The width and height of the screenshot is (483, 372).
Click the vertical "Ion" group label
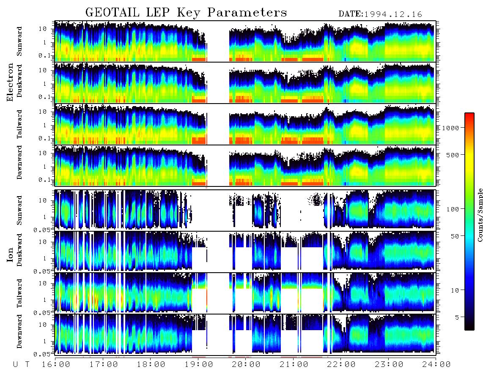(x=10, y=254)
